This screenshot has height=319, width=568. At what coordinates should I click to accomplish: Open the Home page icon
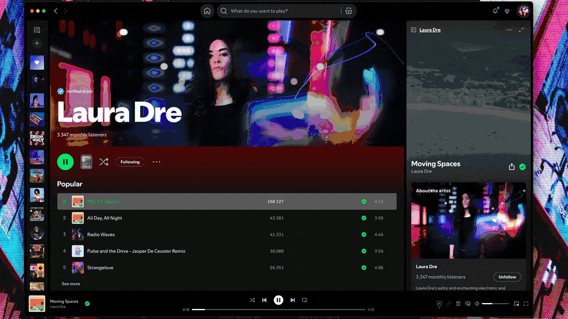click(207, 11)
